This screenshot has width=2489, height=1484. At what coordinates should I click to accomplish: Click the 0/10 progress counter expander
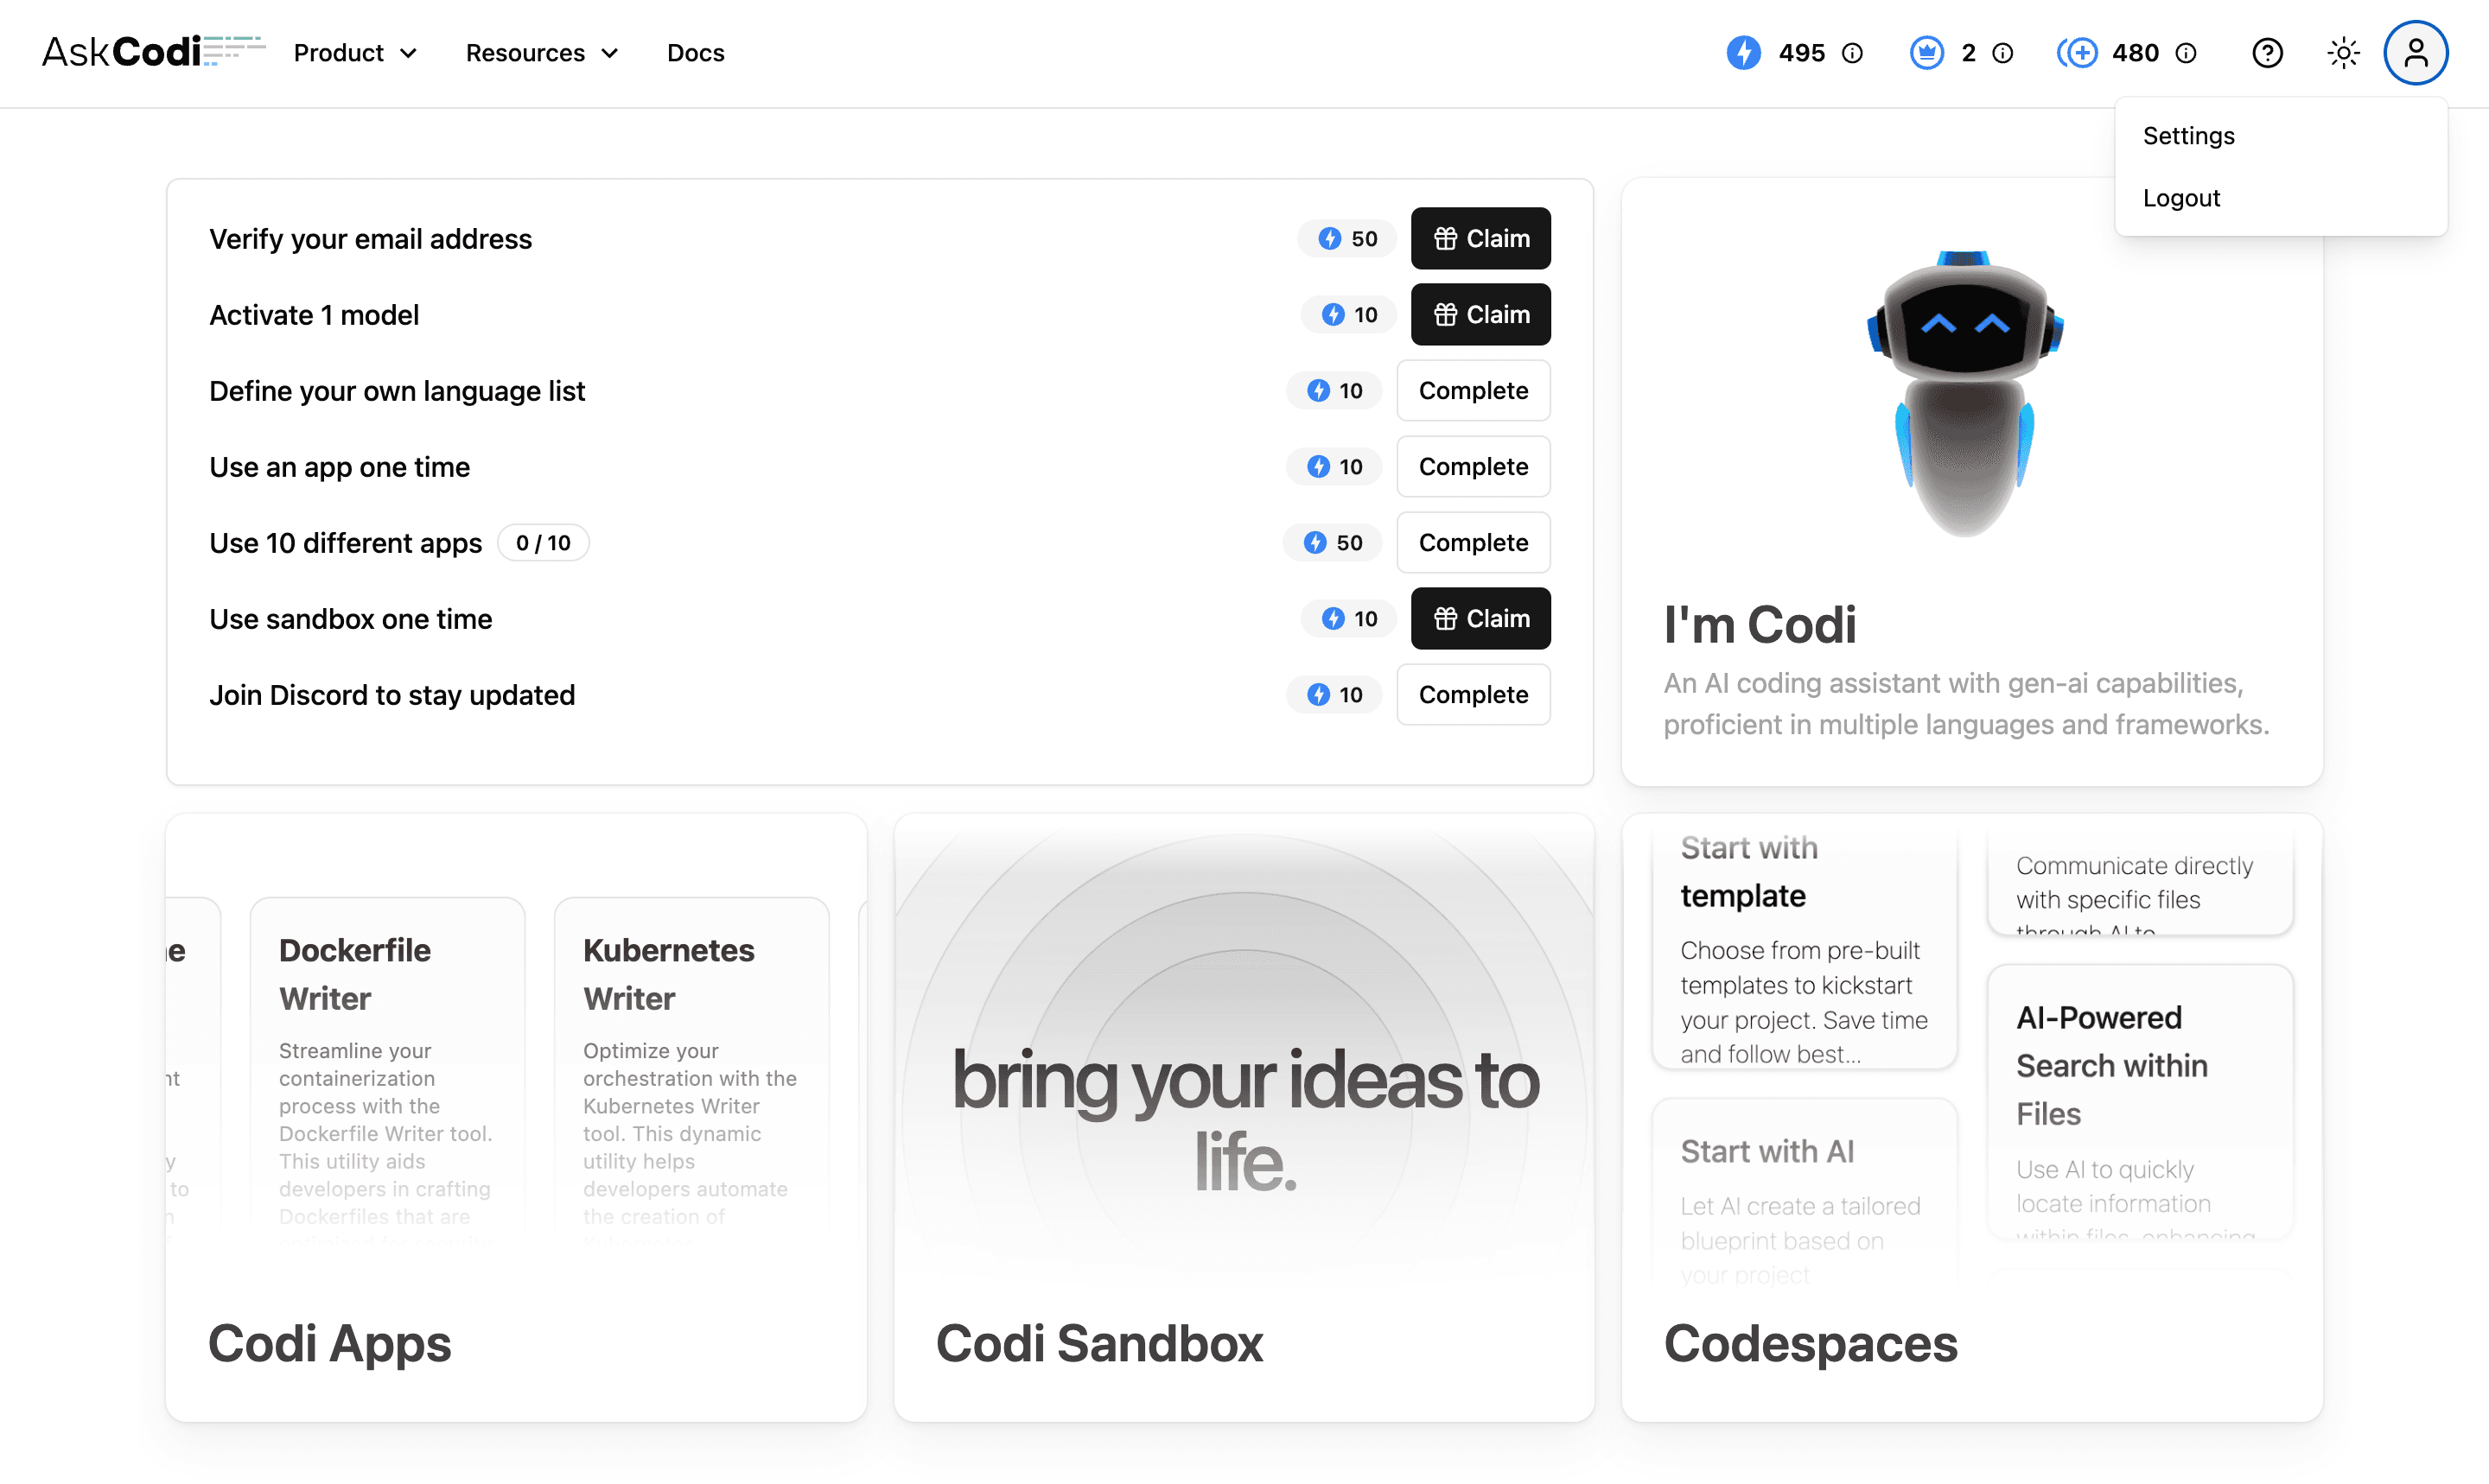click(x=543, y=542)
